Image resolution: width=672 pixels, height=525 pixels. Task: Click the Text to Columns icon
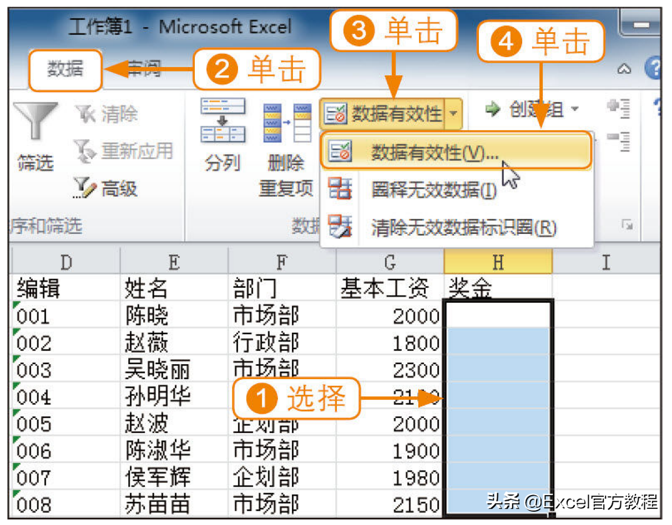[223, 120]
